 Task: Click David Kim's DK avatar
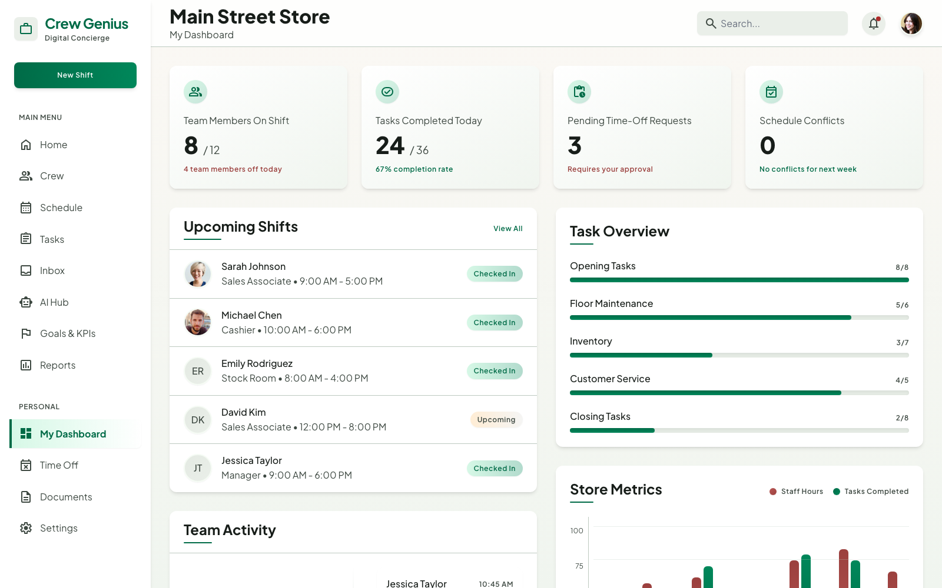coord(198,420)
